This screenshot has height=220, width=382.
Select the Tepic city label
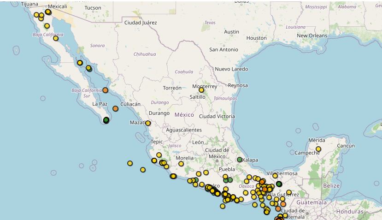tap(157, 142)
